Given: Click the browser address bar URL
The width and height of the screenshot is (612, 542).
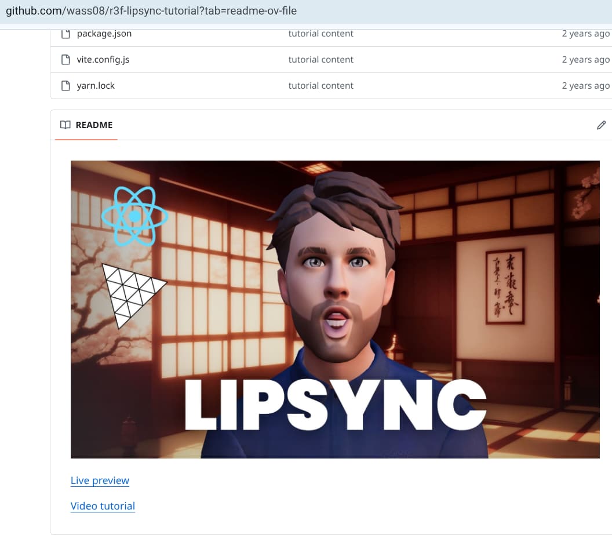Looking at the screenshot, I should 151,11.
